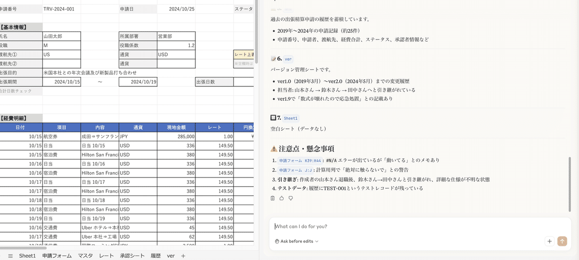The image size is (579, 260).
Task: Open the all sheets list icon
Action: point(10,256)
